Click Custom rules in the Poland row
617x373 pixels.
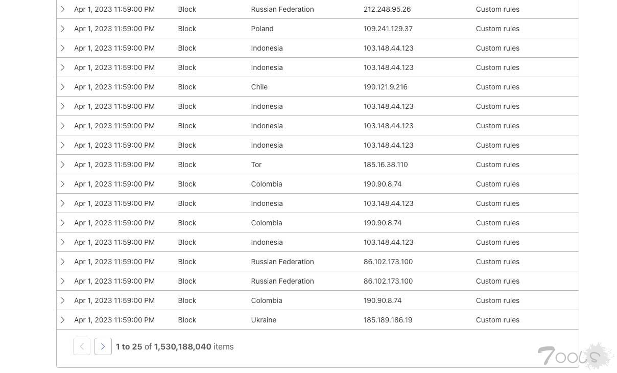497,29
